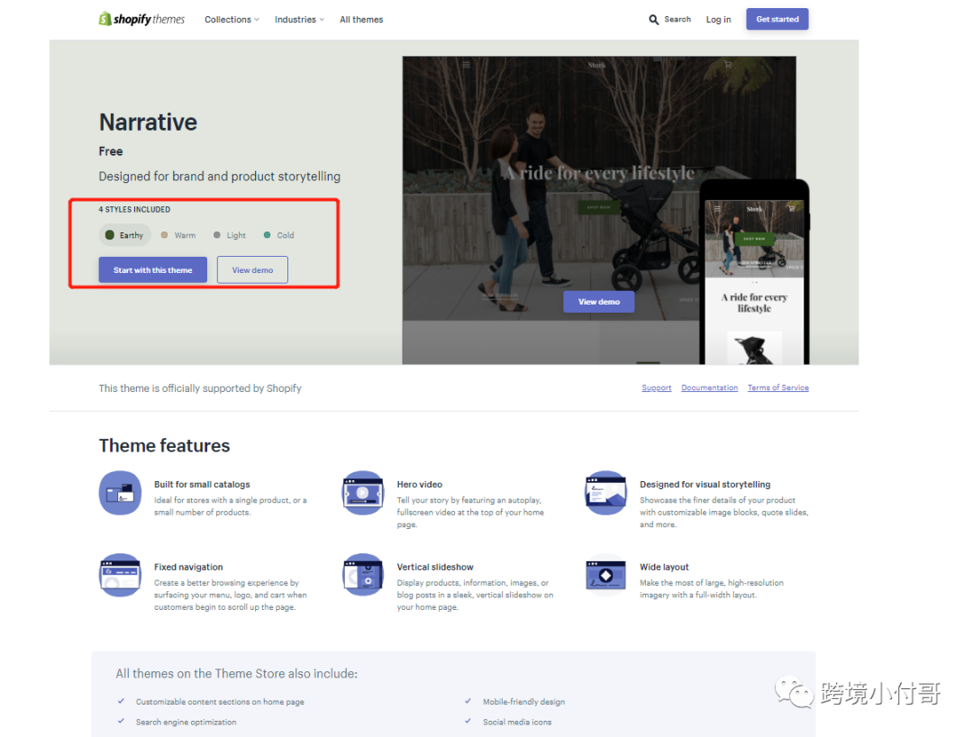Click the Get started button
The width and height of the screenshot is (973, 737).
(777, 19)
